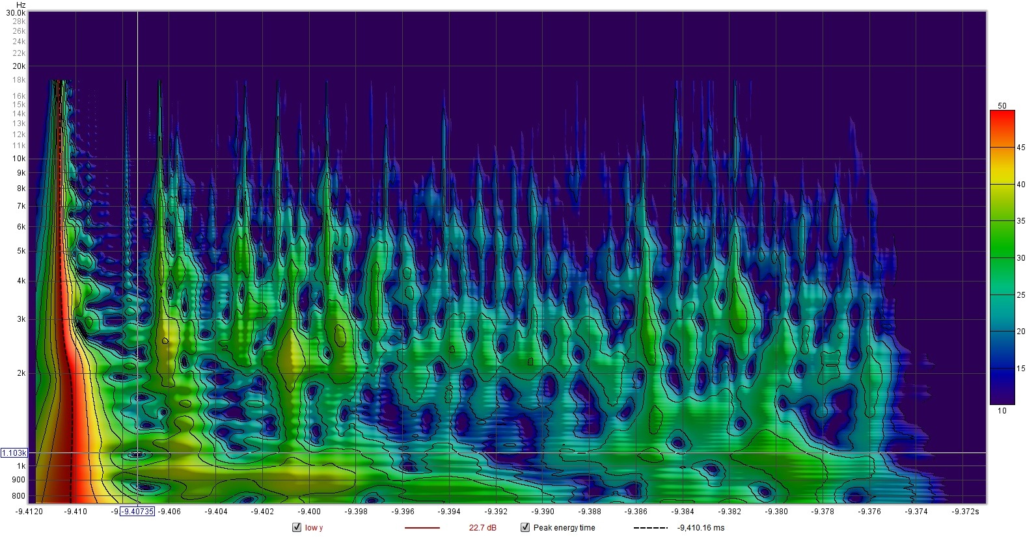Click the 40 tick on the dB scale
The width and height of the screenshot is (1036, 537).
coord(1021,185)
